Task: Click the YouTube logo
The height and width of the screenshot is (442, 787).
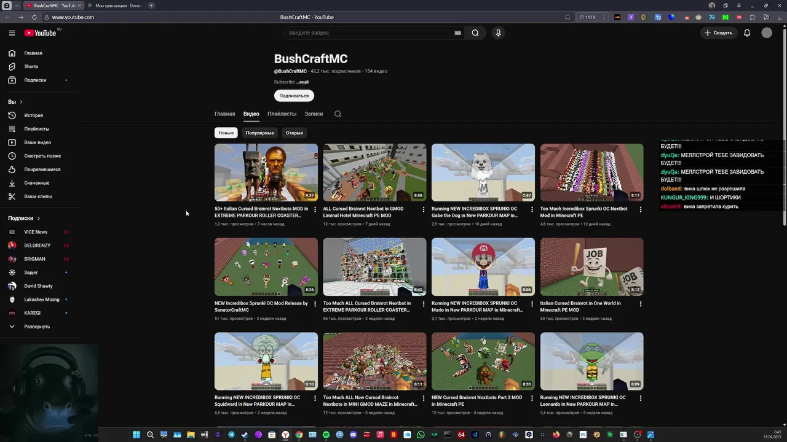Action: point(41,33)
